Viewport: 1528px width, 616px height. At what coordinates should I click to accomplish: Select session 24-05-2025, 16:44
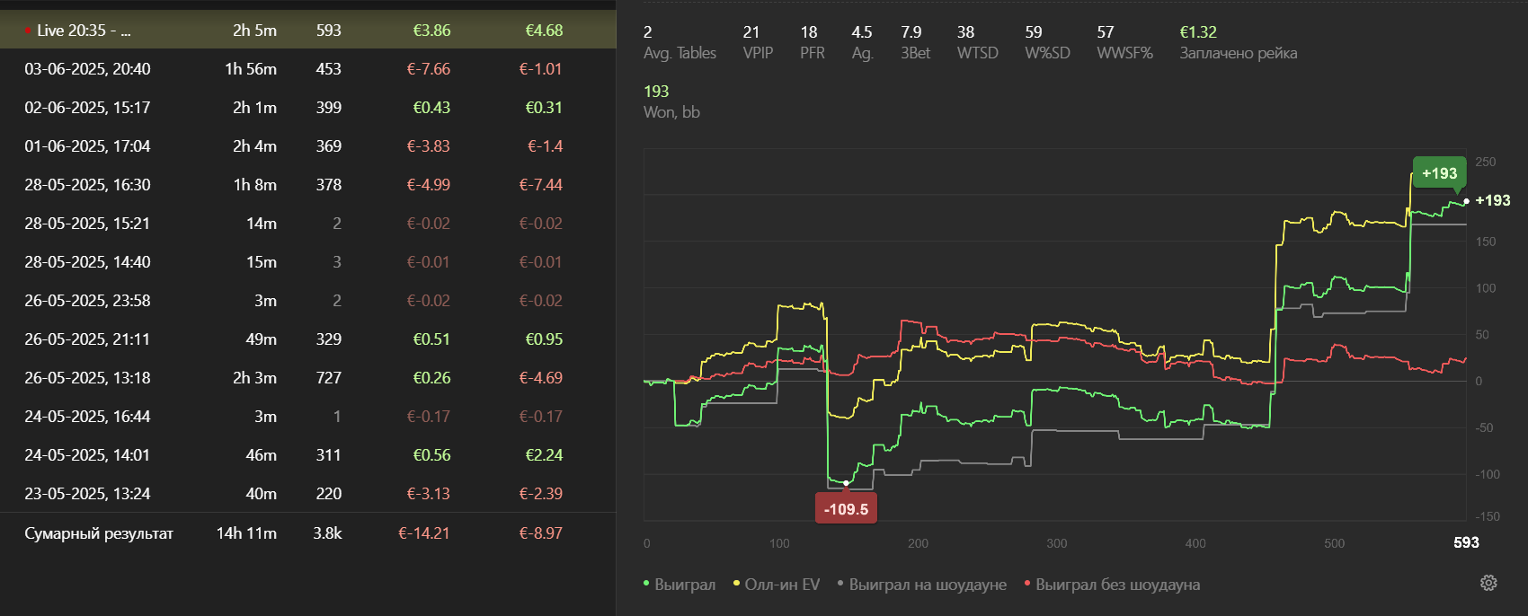(308, 416)
